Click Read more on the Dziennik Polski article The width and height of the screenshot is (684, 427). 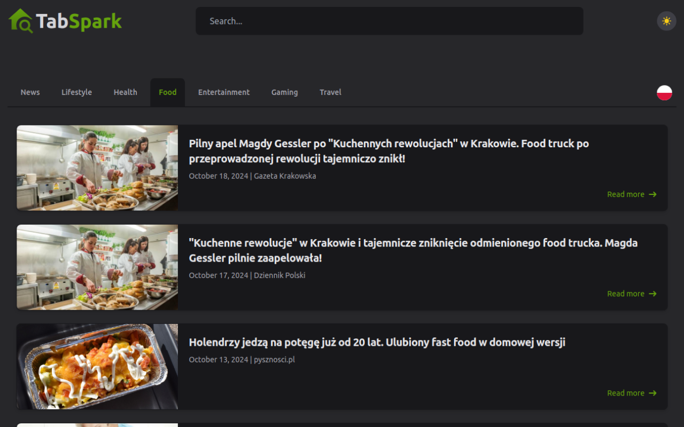(x=625, y=294)
